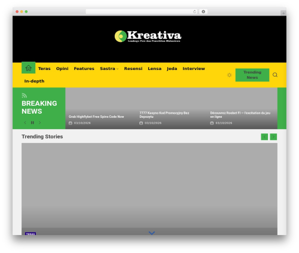299x253 pixels.
Task: Open the Jeda menu item
Action: tap(172, 69)
